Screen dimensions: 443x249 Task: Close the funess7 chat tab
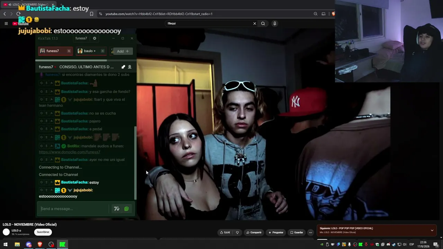click(x=69, y=51)
